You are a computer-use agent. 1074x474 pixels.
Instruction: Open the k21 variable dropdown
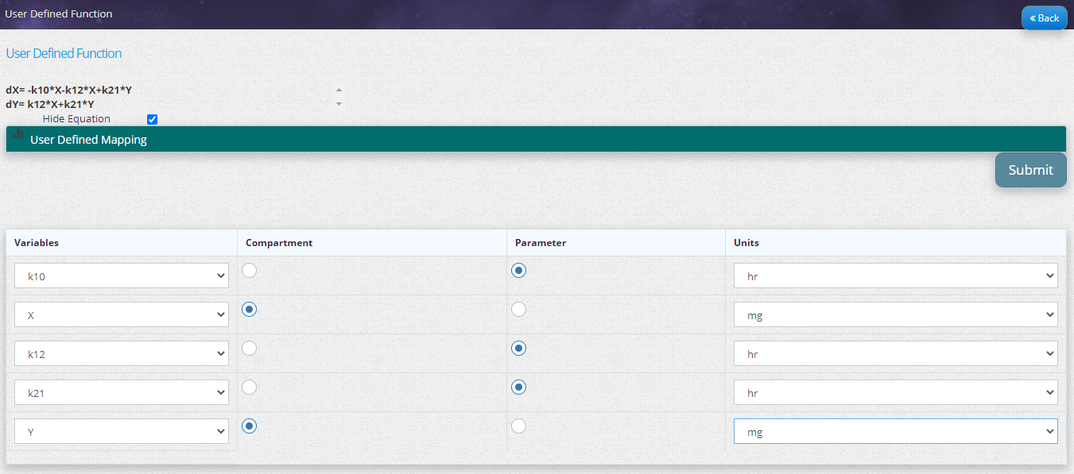tap(122, 392)
